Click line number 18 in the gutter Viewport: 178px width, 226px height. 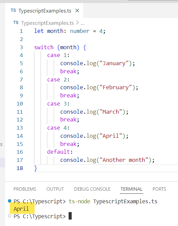(20, 168)
